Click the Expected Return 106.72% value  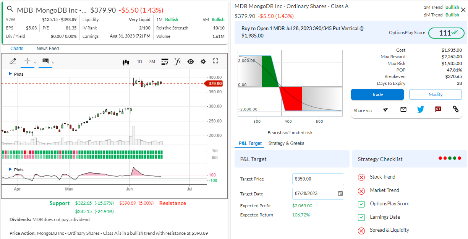click(x=301, y=215)
